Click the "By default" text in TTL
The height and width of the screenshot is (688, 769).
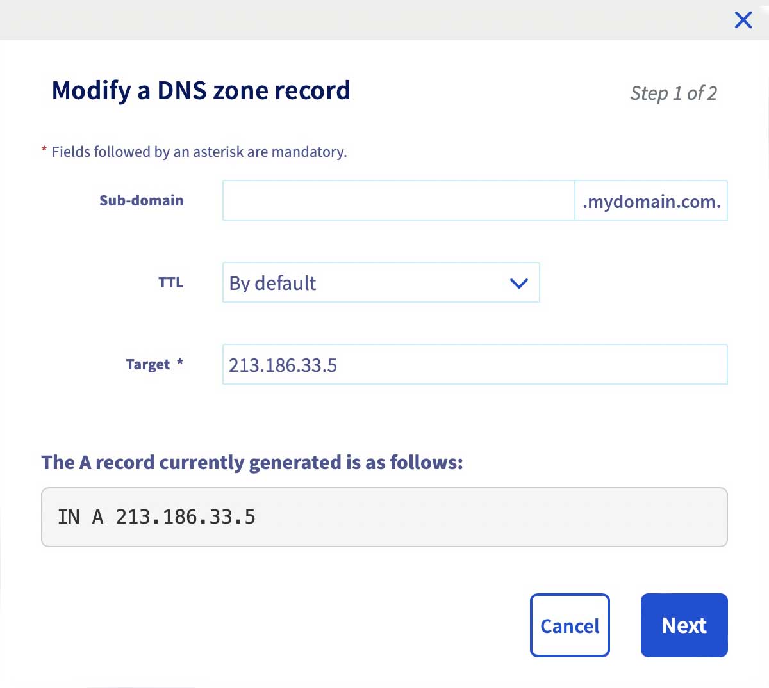(272, 283)
